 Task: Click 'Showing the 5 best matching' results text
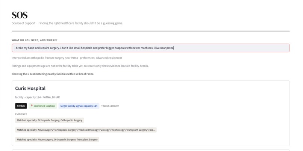tap(53, 74)
